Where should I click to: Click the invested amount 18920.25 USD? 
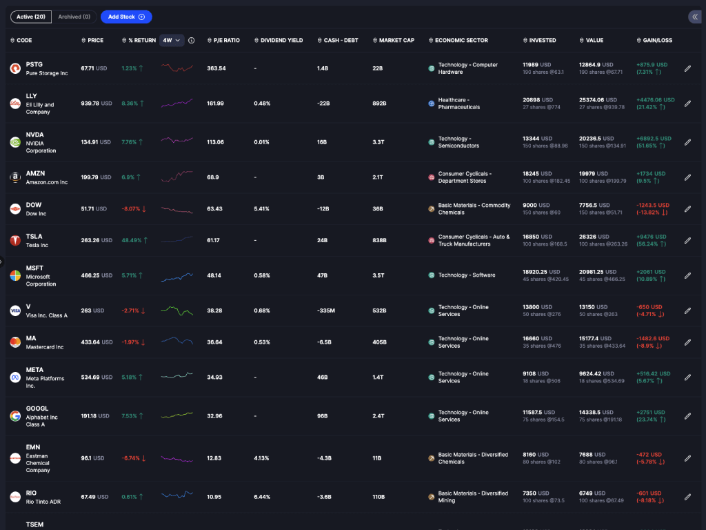point(541,272)
